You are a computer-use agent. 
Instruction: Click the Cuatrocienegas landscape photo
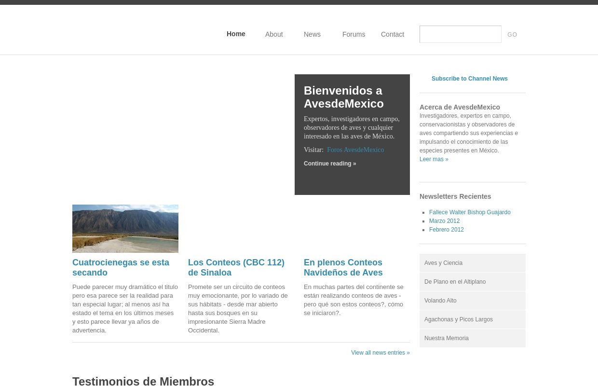[x=125, y=228]
